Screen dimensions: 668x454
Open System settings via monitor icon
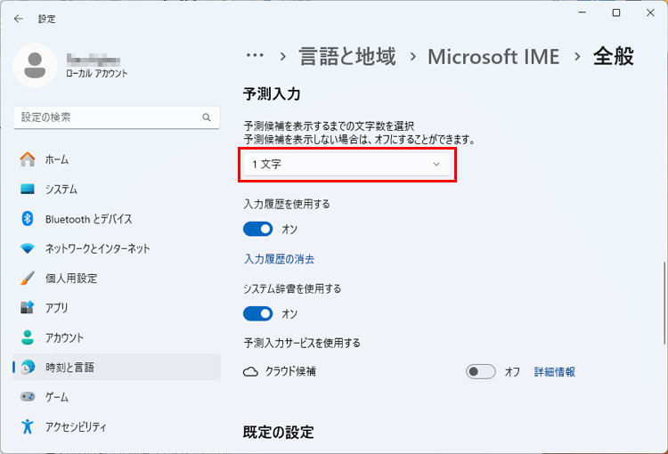tap(28, 190)
